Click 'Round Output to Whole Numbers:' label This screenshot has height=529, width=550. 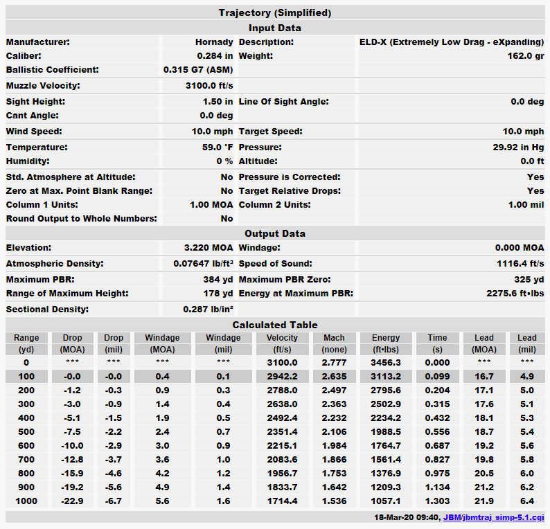pos(81,219)
